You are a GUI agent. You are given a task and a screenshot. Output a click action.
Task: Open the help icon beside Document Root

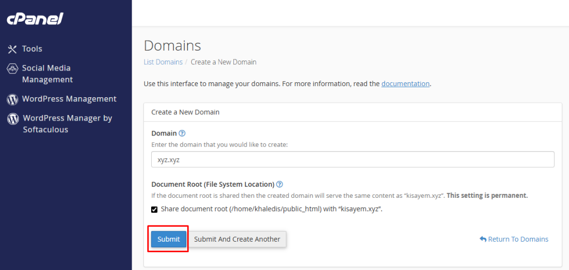(279, 184)
